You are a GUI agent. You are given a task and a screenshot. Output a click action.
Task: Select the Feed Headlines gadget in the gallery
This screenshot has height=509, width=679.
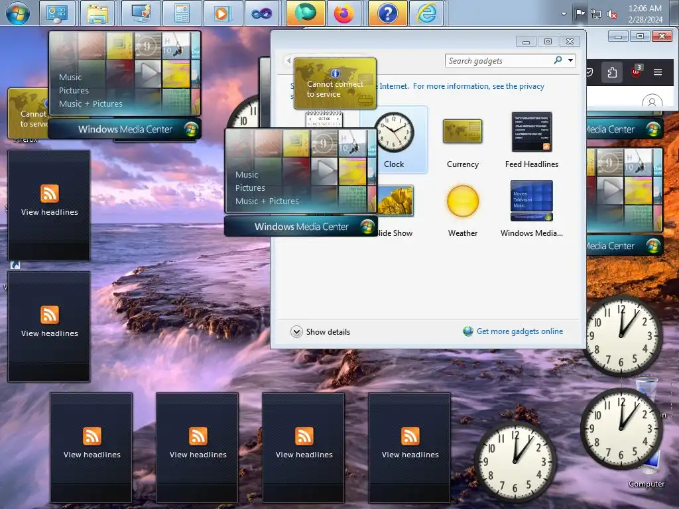pos(531,141)
